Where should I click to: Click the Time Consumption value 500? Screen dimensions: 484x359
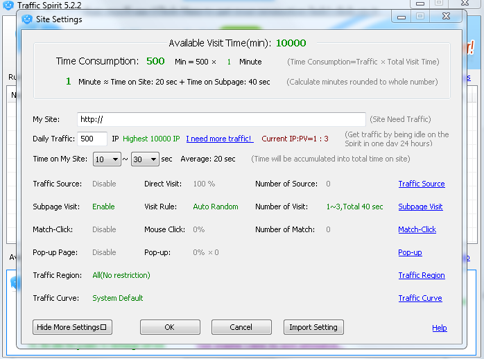155,61
